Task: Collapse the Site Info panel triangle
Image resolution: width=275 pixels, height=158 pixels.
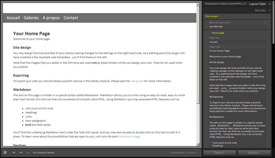Action: point(270,10)
